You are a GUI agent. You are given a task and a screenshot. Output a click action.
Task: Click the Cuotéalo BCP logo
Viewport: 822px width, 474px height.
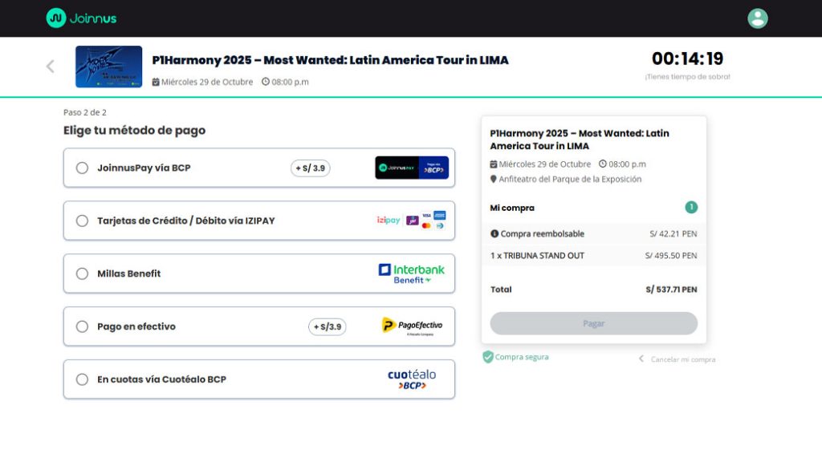[x=412, y=379]
